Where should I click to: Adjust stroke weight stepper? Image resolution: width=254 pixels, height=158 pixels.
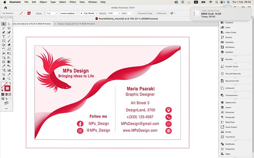[45, 13]
